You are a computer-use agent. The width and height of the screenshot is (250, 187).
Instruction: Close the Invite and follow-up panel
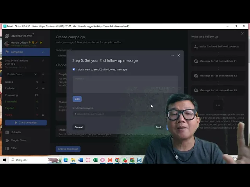(x=242, y=34)
